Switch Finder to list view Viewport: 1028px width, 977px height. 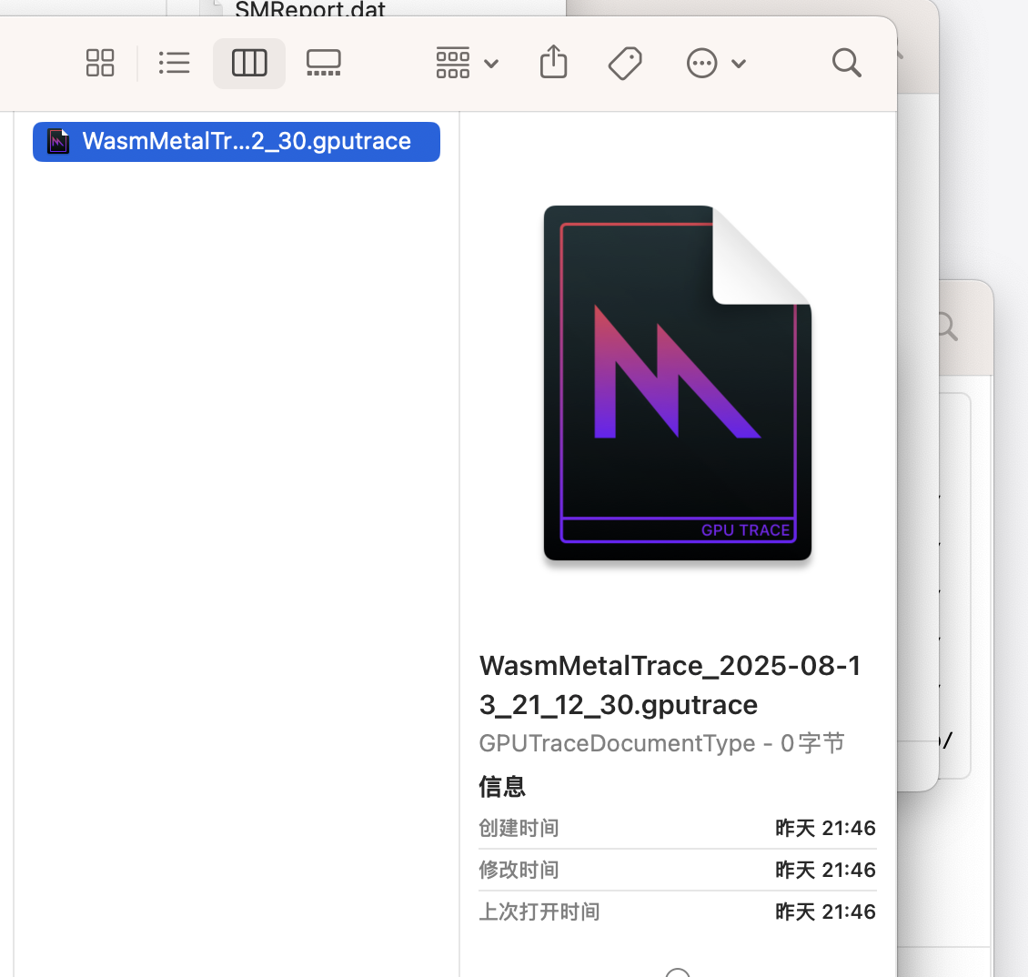(174, 63)
